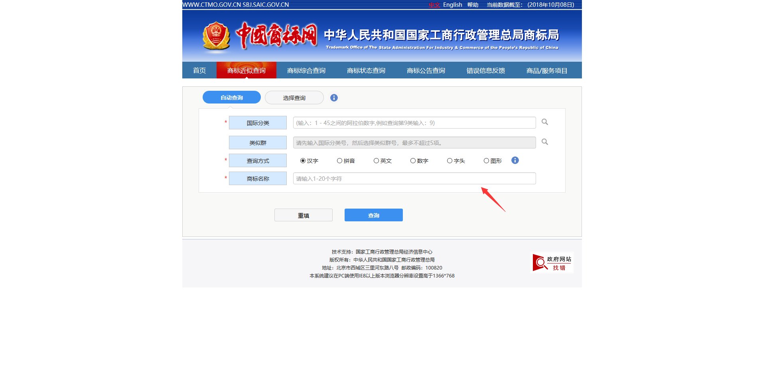Click the info icon after 图形 option

(x=515, y=160)
